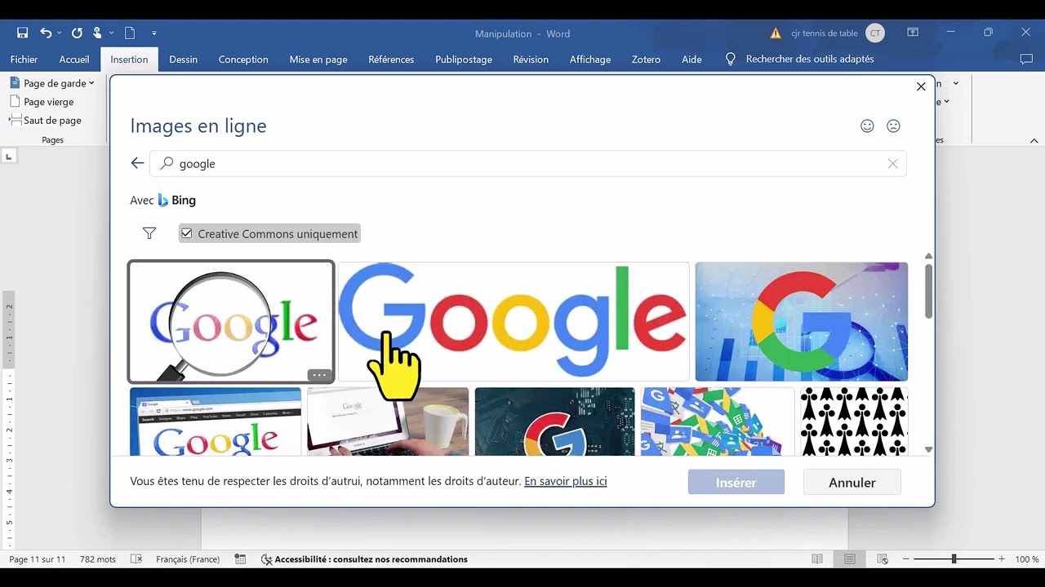The height and width of the screenshot is (587, 1045).
Task: Save the document with the floppy disk icon
Action: coord(22,33)
